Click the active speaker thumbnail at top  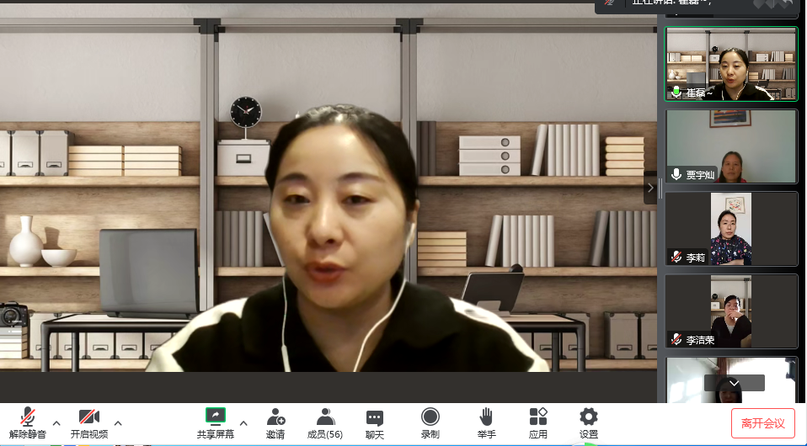730,64
